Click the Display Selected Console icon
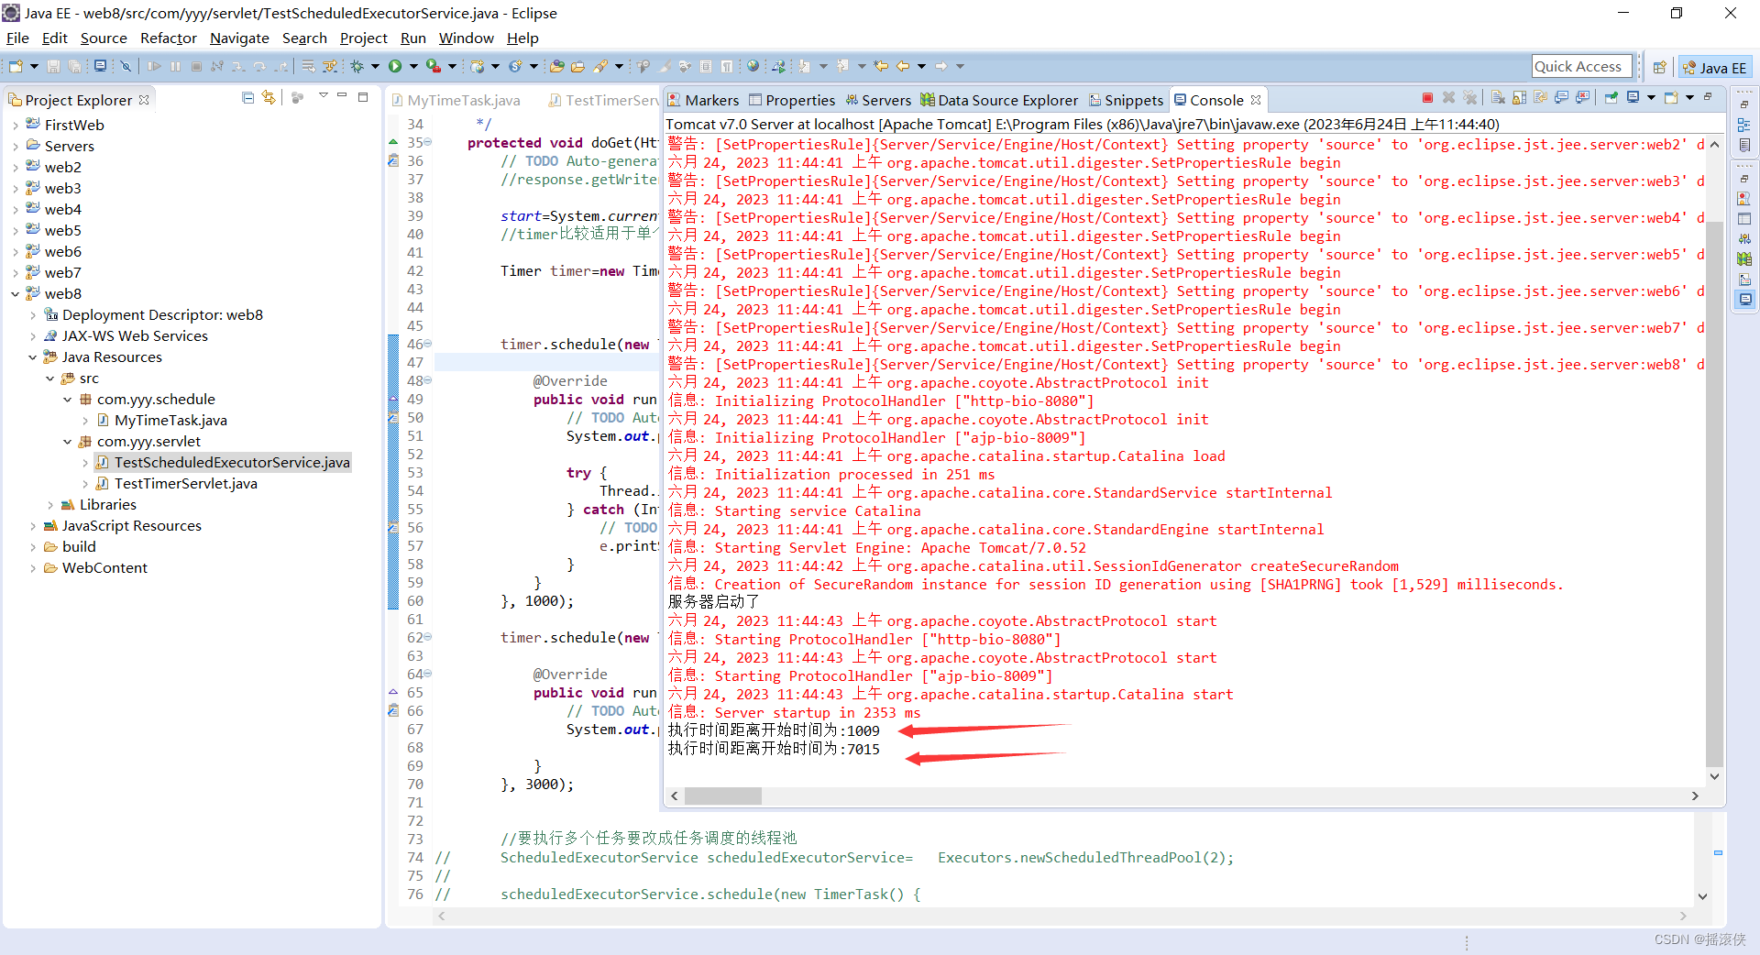This screenshot has width=1760, height=955. [1633, 98]
